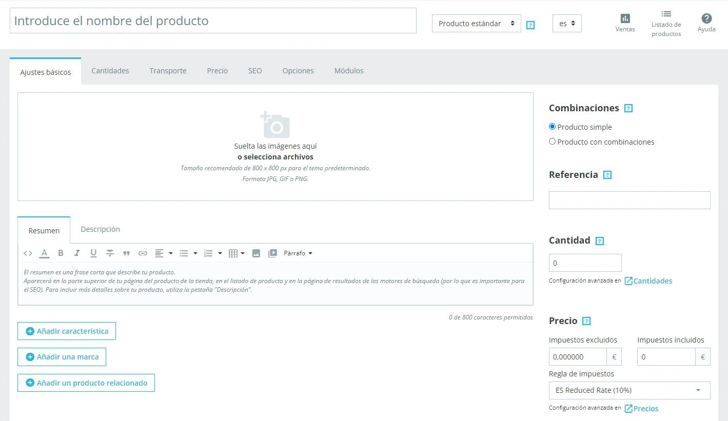Click help icon next to product type selector
Viewport: 728px width, 421px height.
530,25
